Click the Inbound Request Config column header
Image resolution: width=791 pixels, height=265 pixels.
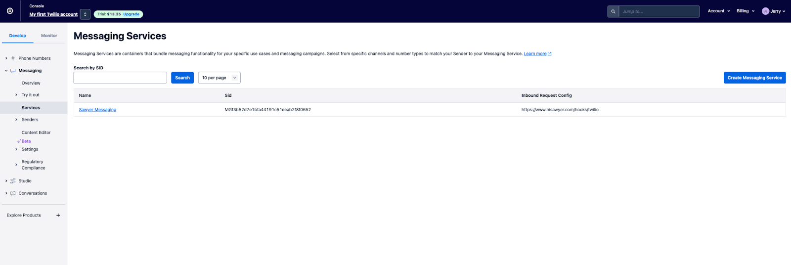point(547,95)
